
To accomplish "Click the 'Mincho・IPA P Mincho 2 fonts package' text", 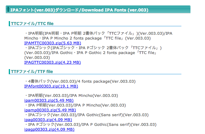I will point(63,38).
